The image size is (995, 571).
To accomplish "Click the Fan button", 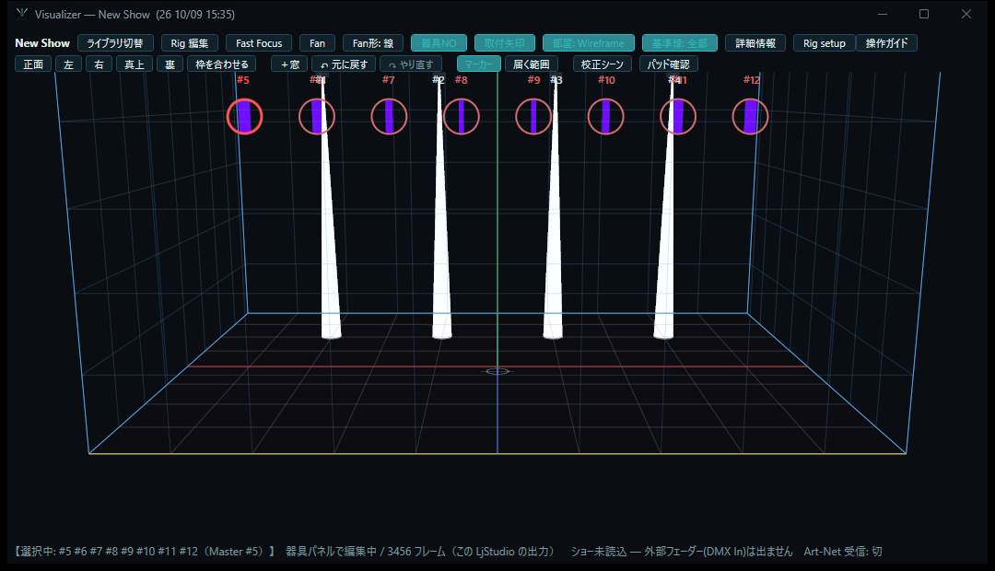I will [x=317, y=43].
